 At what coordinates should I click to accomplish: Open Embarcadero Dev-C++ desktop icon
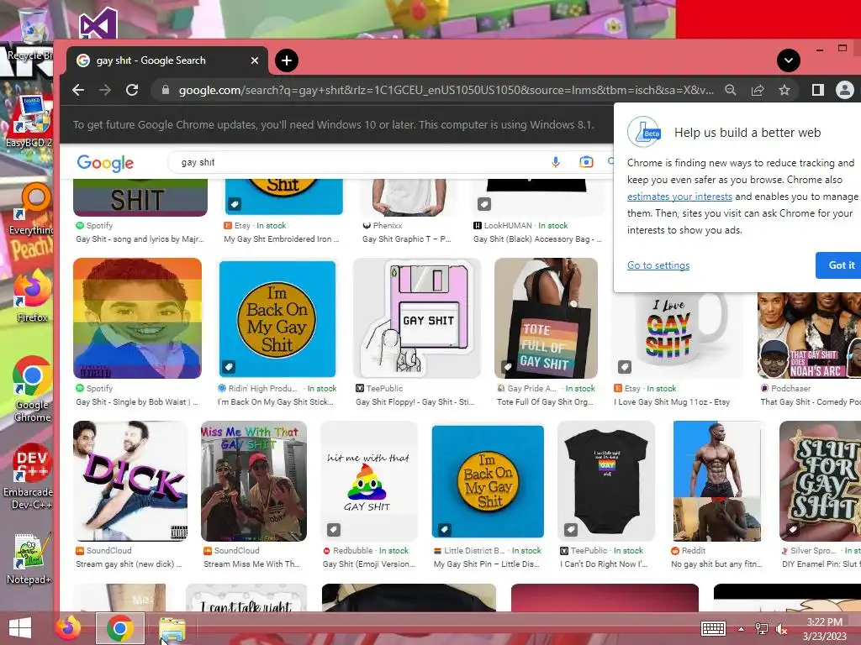(29, 476)
